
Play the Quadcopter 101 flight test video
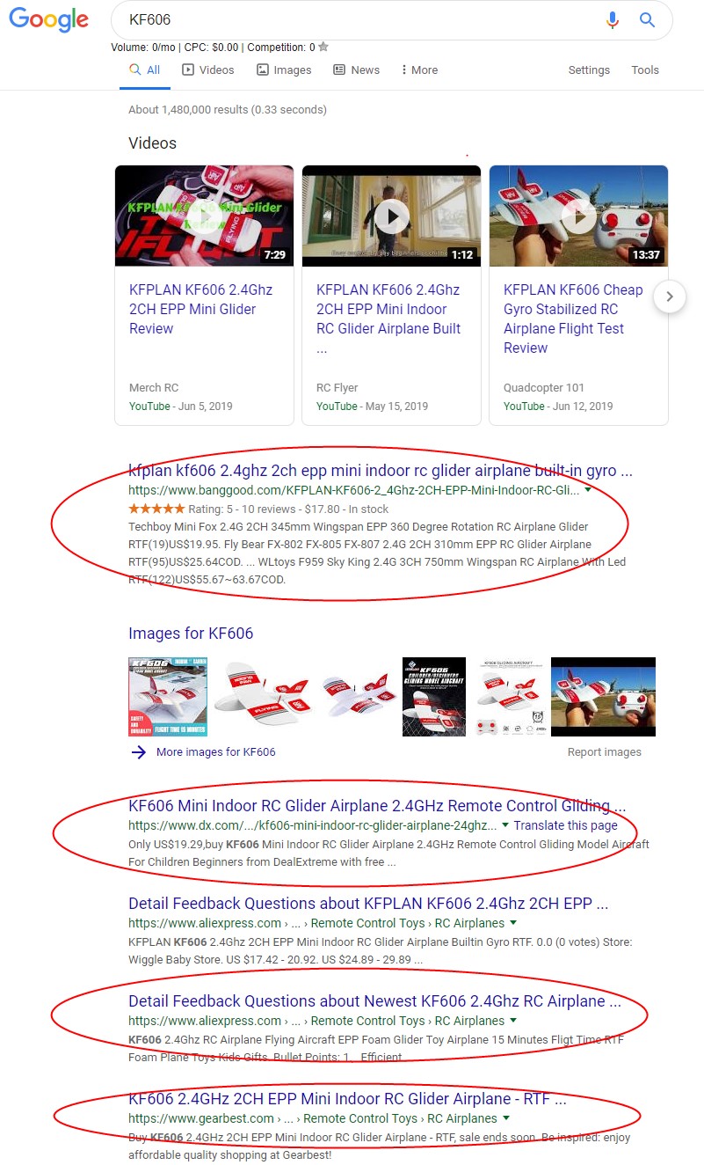click(578, 216)
